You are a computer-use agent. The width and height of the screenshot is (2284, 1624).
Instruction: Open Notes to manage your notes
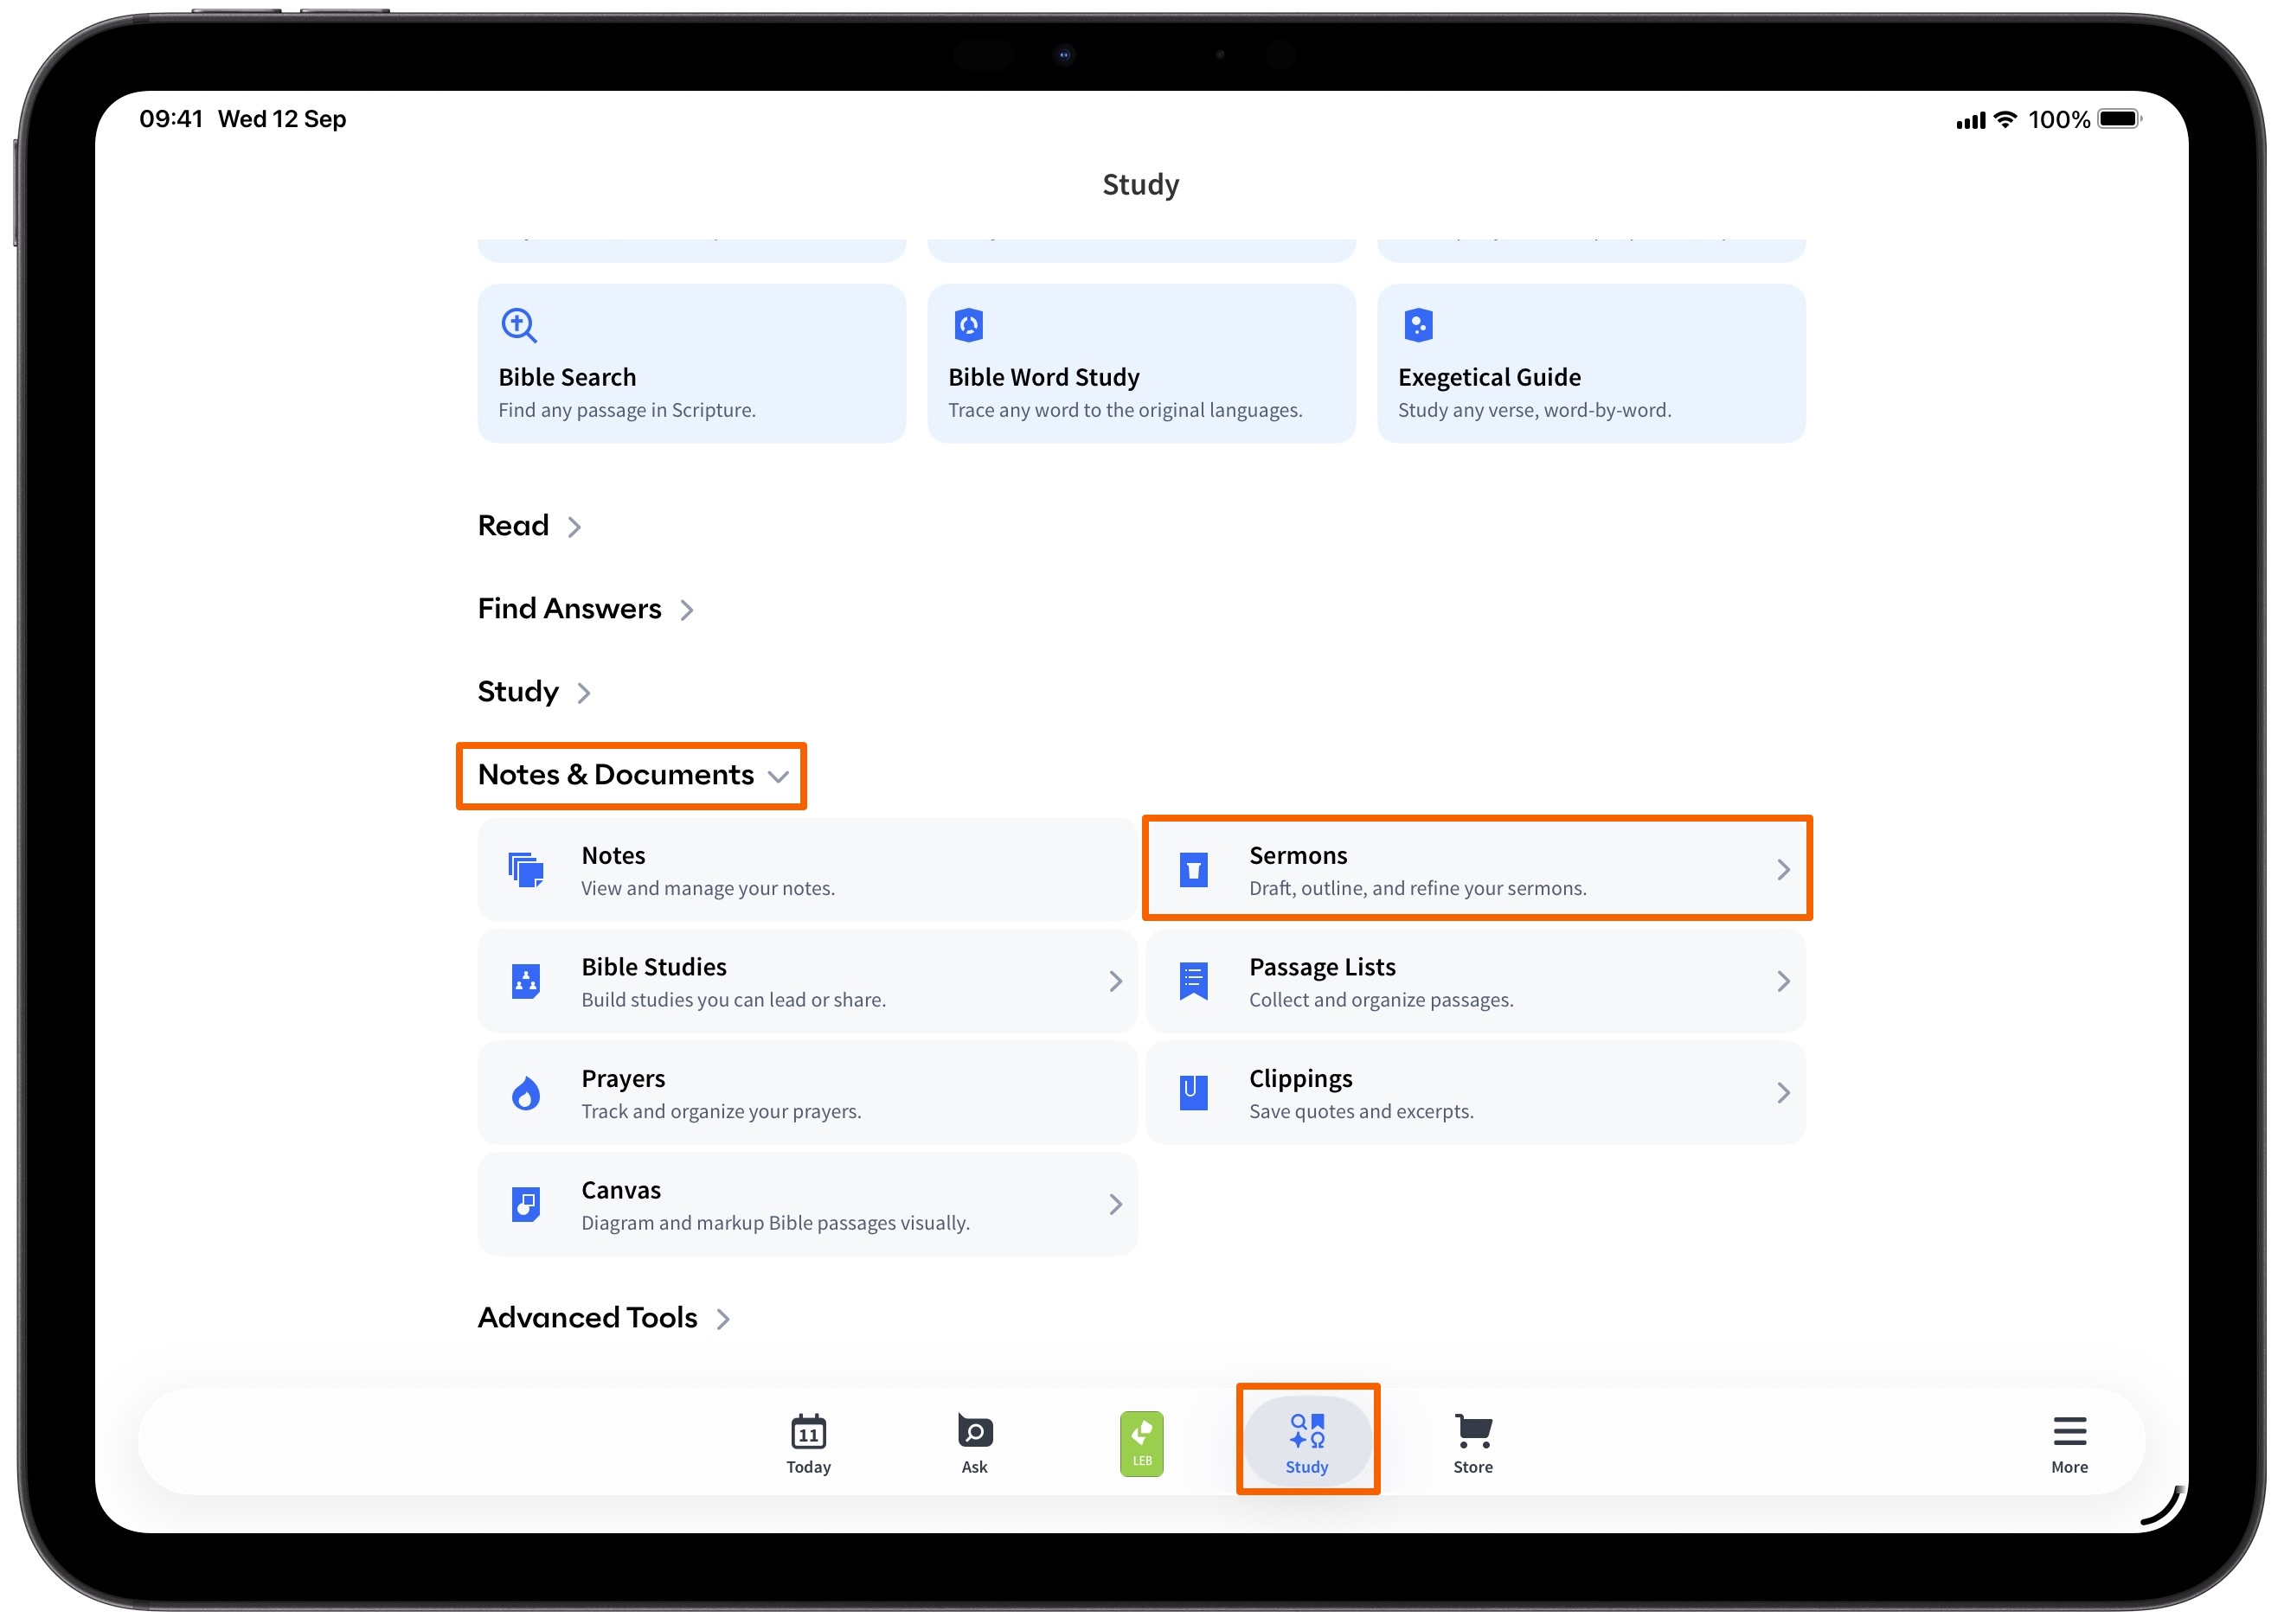coord(806,869)
